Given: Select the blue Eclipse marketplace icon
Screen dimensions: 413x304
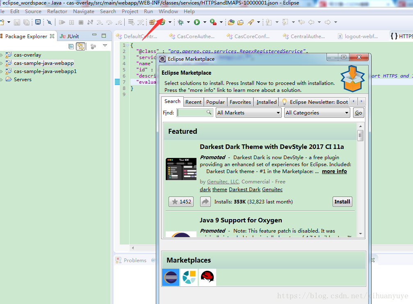Looking at the screenshot, I should [171, 277].
